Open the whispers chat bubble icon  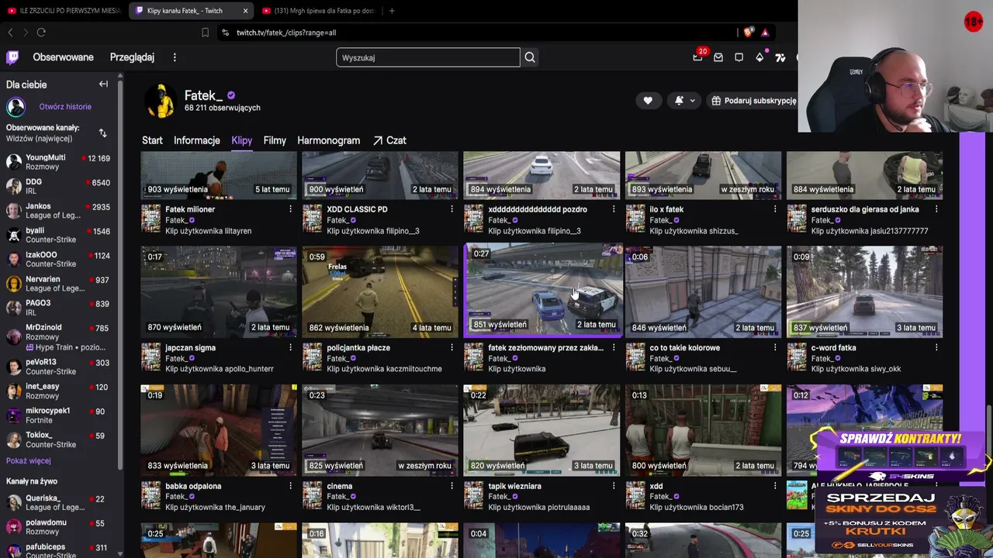pyautogui.click(x=739, y=57)
